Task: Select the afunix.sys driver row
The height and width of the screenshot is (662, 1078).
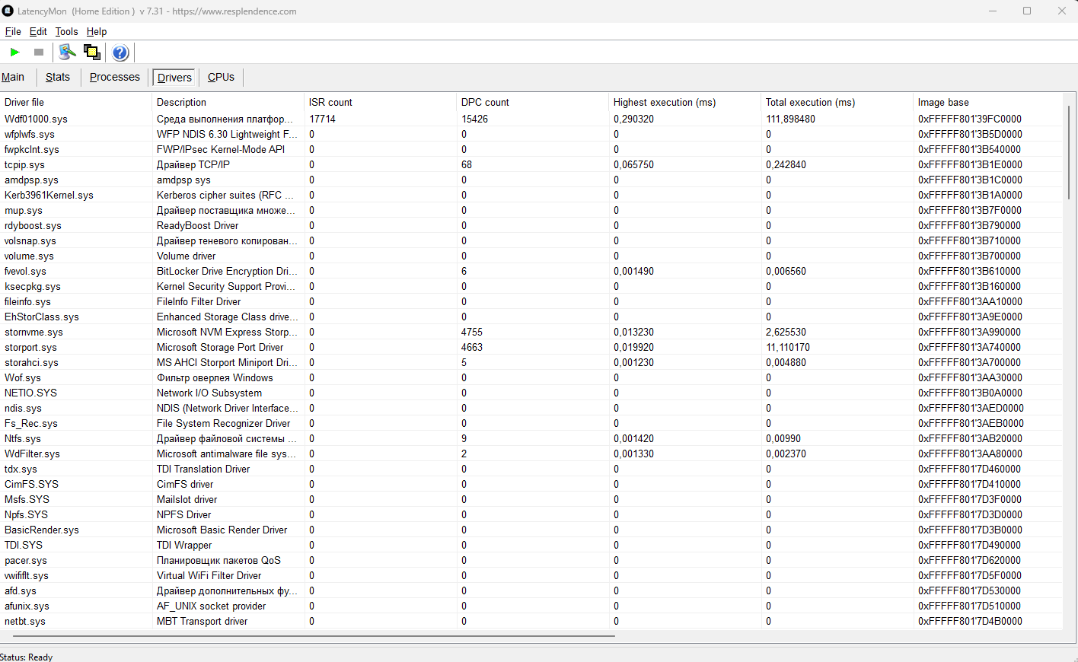Action: coord(531,606)
